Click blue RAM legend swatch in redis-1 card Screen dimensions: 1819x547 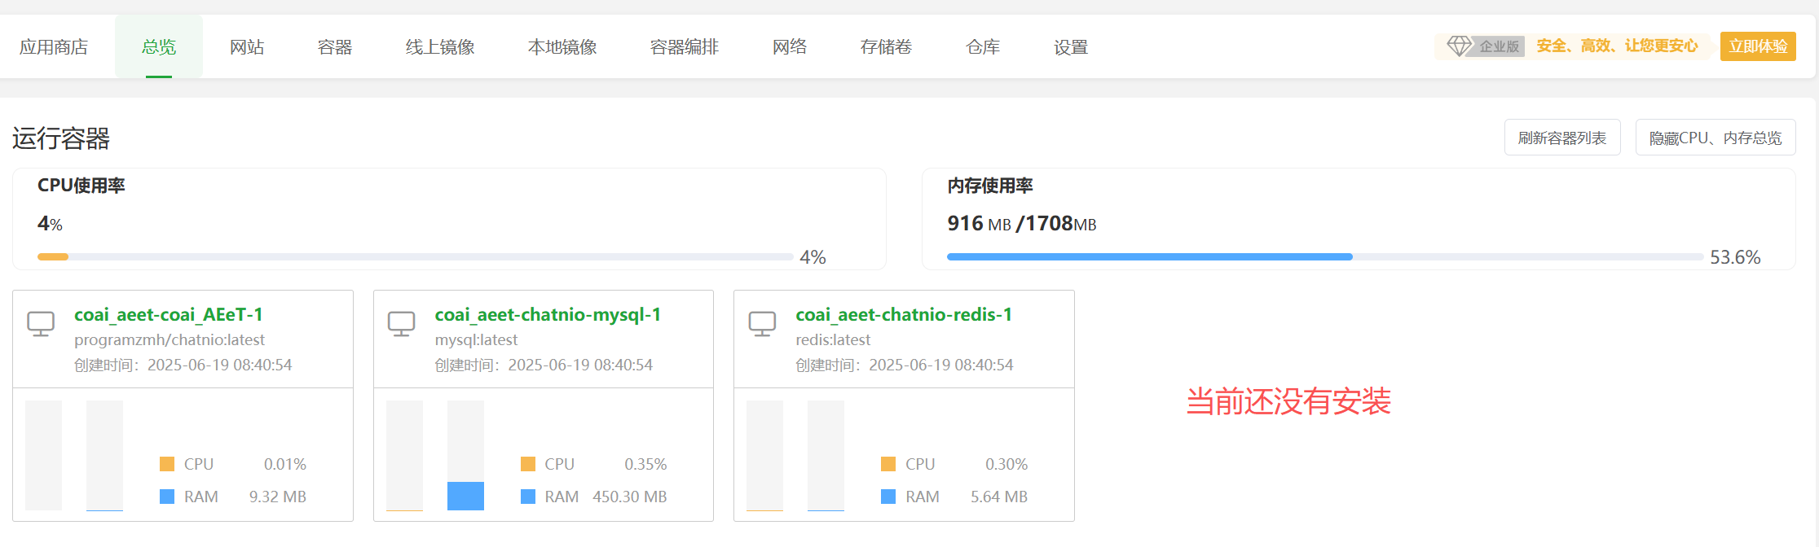click(x=888, y=497)
